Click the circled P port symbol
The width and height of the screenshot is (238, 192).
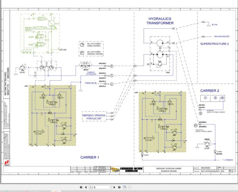[112, 66]
